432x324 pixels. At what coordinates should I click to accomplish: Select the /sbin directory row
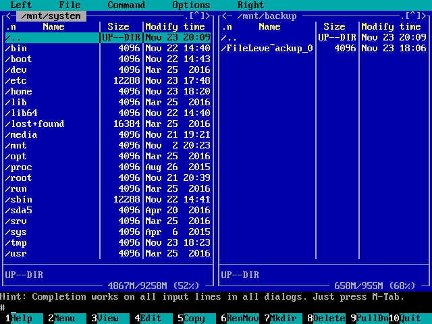point(108,200)
